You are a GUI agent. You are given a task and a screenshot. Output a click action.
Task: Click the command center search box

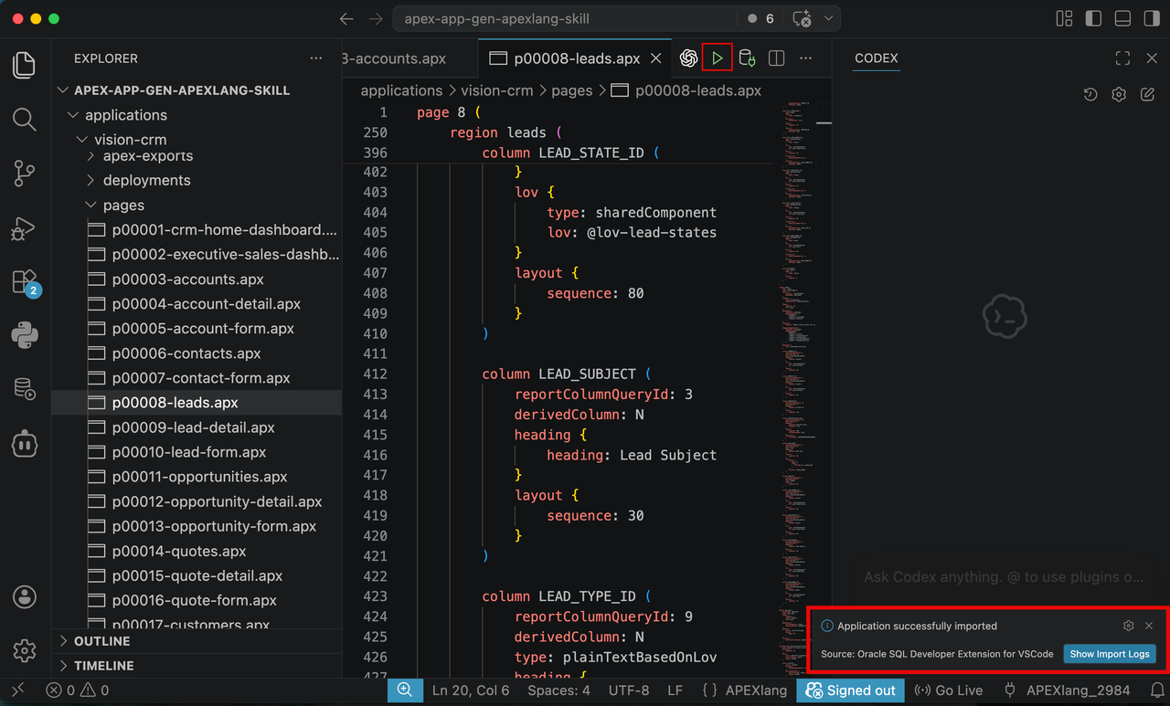point(565,18)
